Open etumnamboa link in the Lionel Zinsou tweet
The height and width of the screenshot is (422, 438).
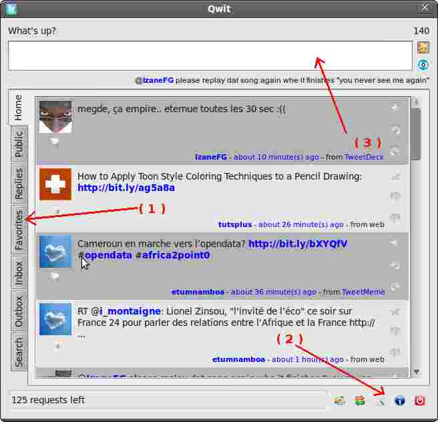239,359
